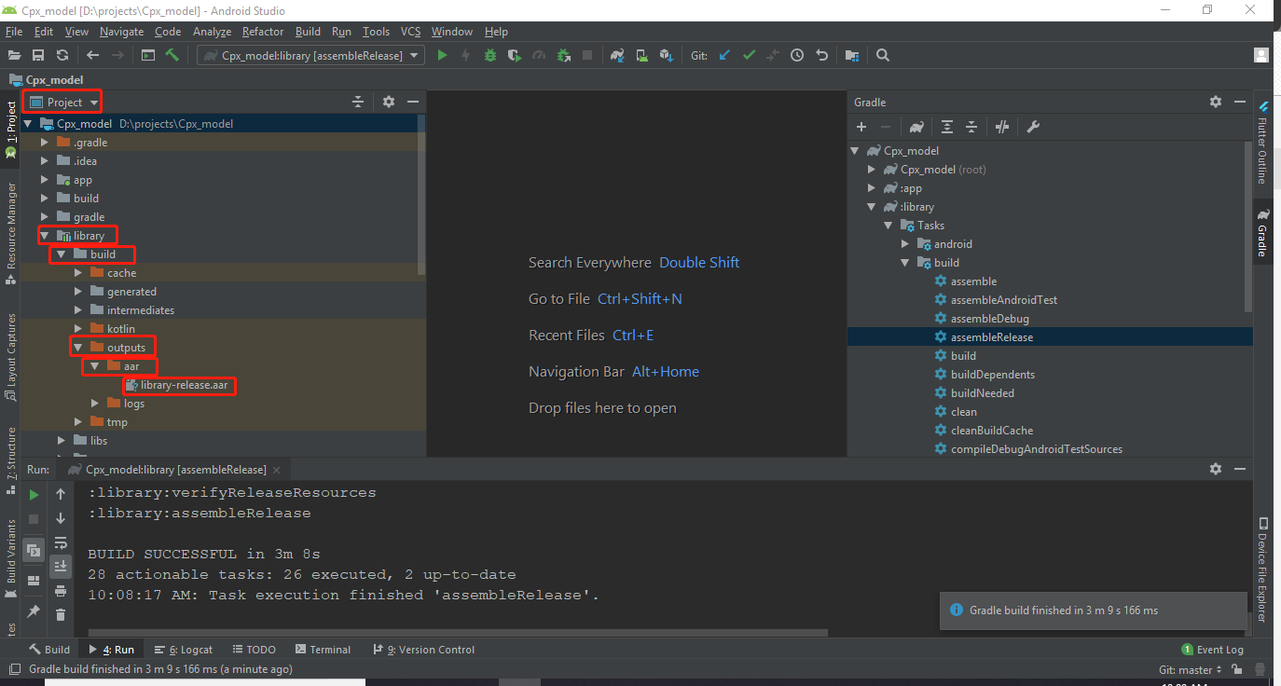Open the Event Log button
This screenshot has height=686, width=1281.
coord(1212,650)
